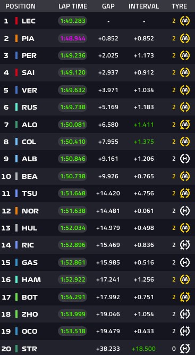
Task: Click the LAP TIME column header
Action: point(73,6)
